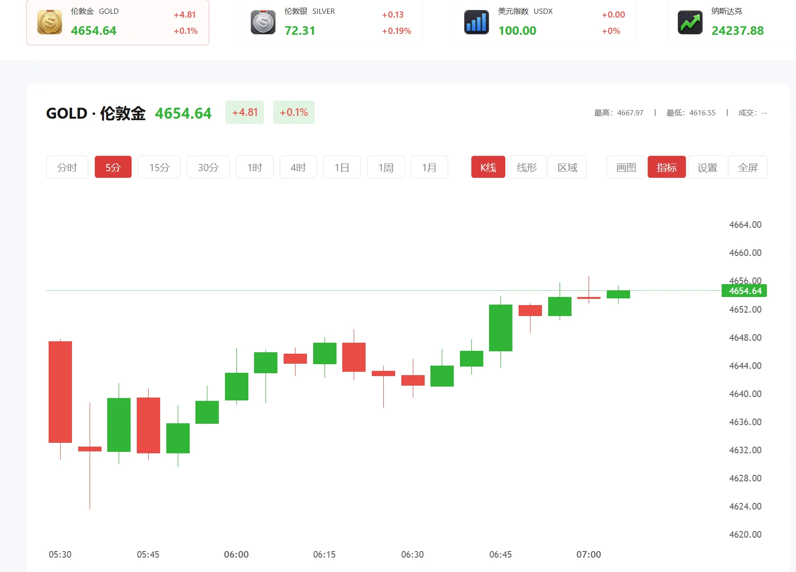Image resolution: width=796 pixels, height=572 pixels.
Task: Open the 1周 weekly chart
Action: click(386, 167)
